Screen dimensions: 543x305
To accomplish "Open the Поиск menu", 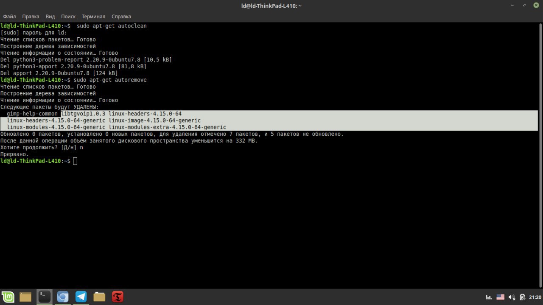I will [68, 17].
